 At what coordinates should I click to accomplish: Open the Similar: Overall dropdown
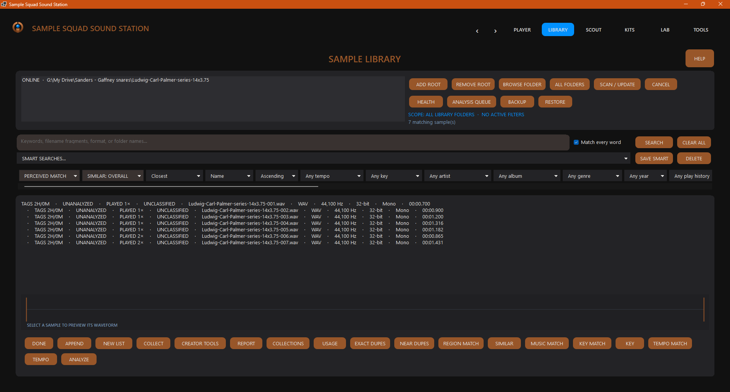click(x=113, y=176)
